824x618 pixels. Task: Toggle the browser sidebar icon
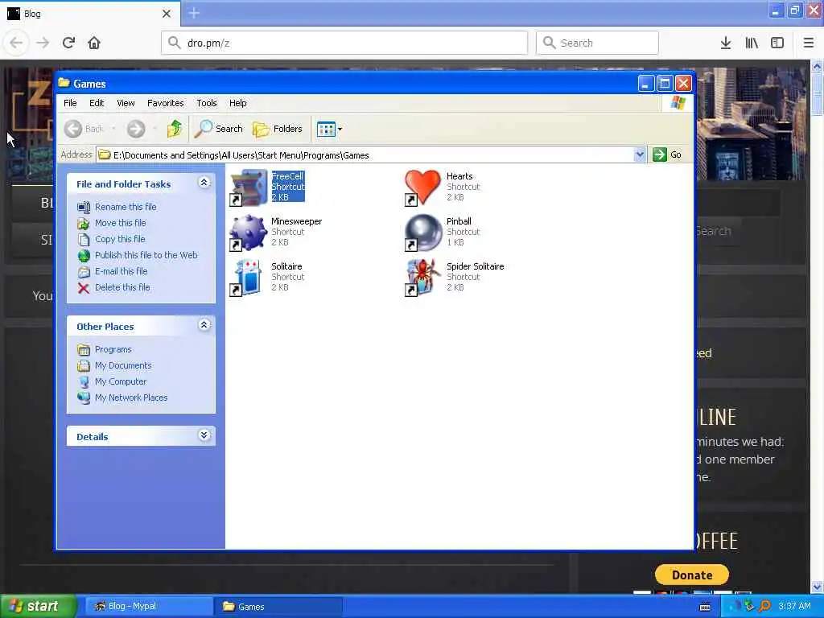click(777, 43)
